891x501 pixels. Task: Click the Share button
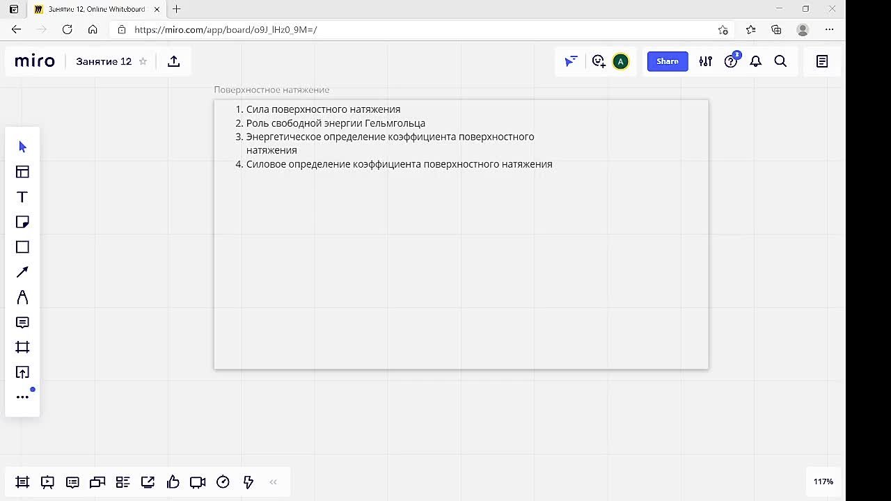[x=668, y=61]
